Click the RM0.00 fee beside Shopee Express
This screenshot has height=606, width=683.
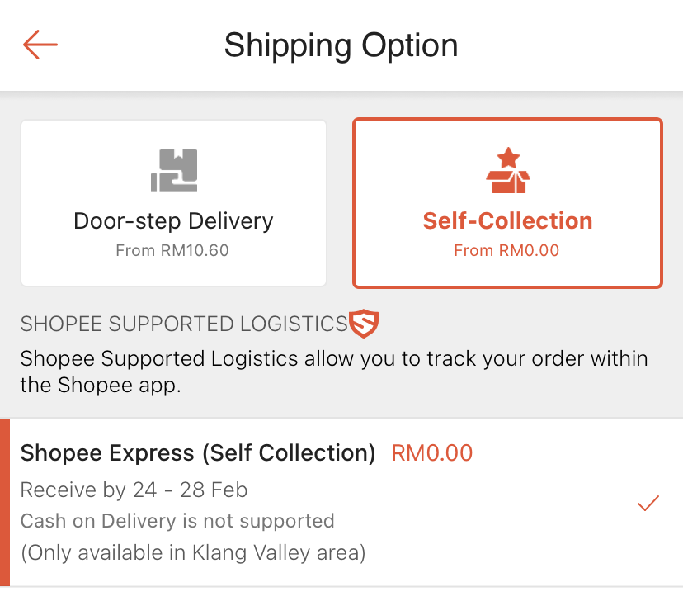[x=432, y=453]
